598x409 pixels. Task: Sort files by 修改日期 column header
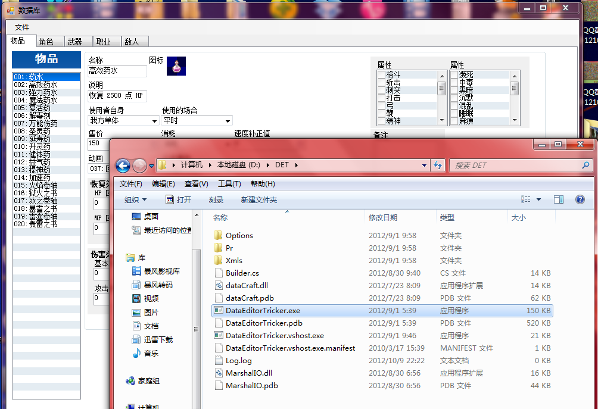pos(400,218)
